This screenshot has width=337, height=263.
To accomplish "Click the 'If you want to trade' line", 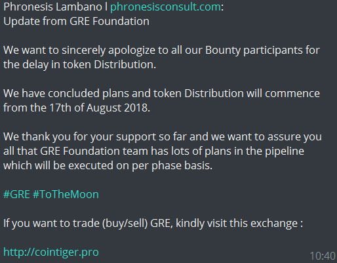I will coord(153,224).
